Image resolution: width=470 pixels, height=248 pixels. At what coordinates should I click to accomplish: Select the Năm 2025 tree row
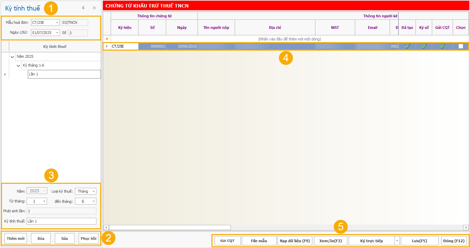click(59, 56)
